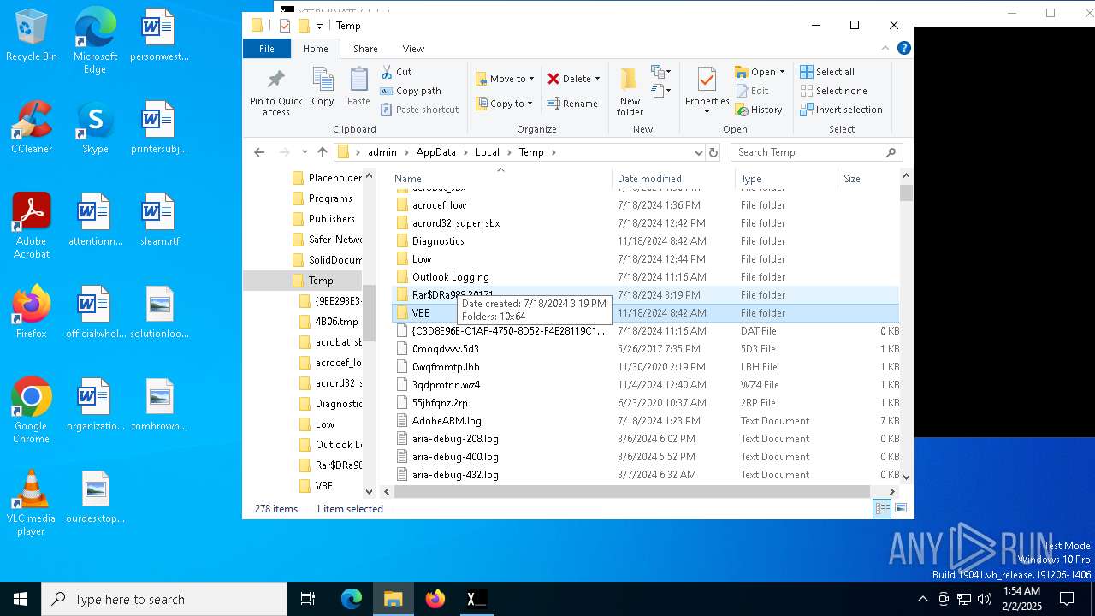Click the Edit ribbon button
Viewport: 1095px width, 616px height.
coord(752,91)
